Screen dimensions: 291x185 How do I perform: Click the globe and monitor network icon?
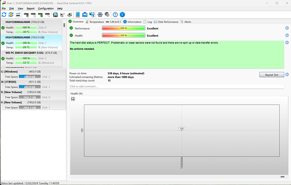click(92, 14)
